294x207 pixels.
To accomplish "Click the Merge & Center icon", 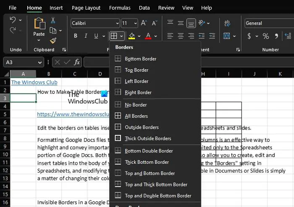I will 227,36.
